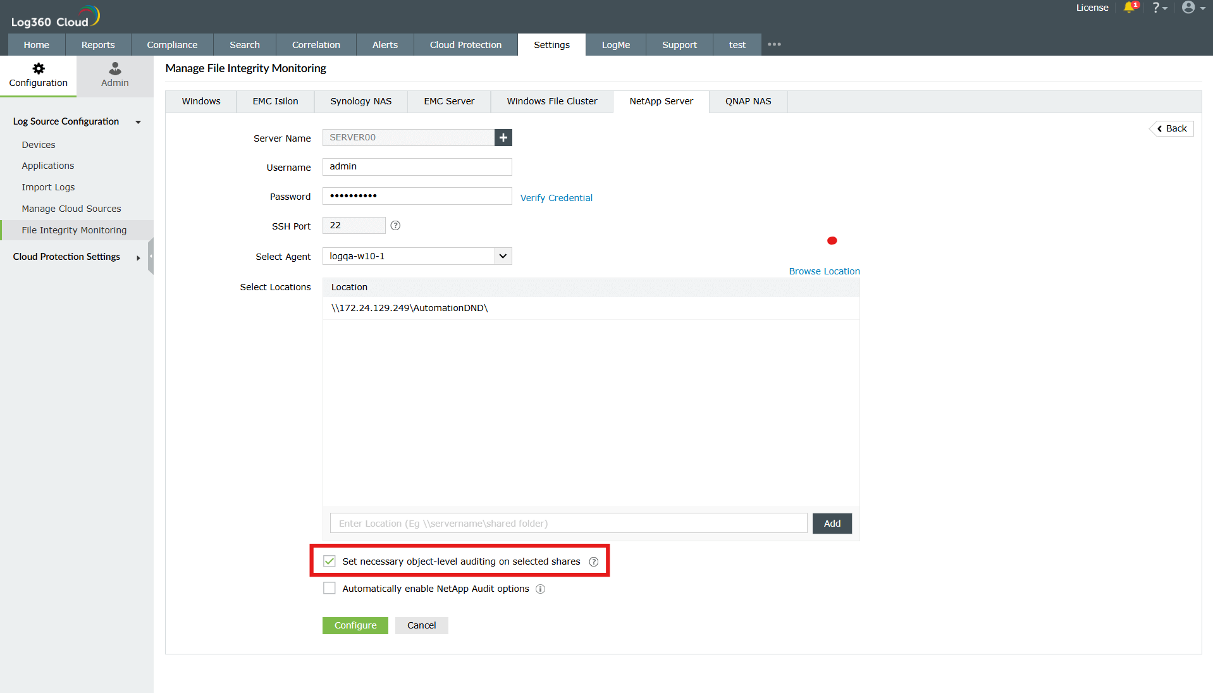Click the plus icon beside Server Name
1213x693 pixels.
[503, 137]
